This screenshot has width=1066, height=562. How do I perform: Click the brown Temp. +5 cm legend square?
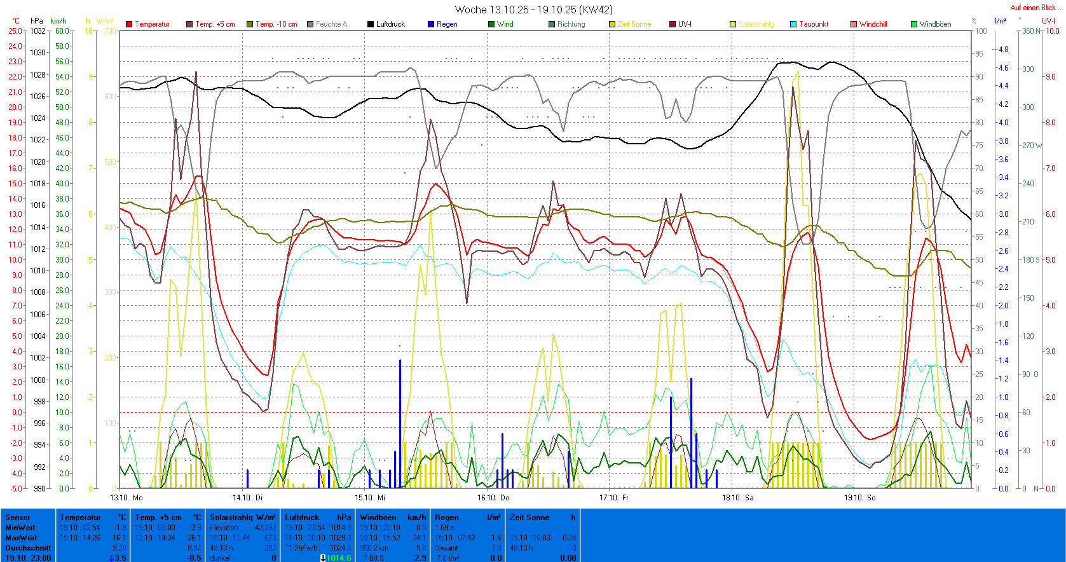pyautogui.click(x=189, y=24)
